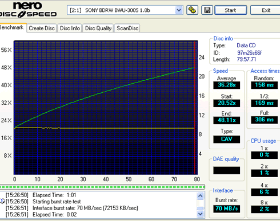
Task: Click the Average speed readout 36.28x
Action: pyautogui.click(x=226, y=85)
